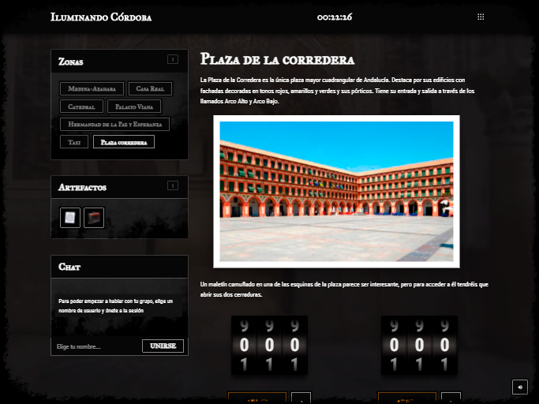This screenshot has height=404, width=539.
Task: Click the Iluminando Córdoba title
Action: (101, 17)
